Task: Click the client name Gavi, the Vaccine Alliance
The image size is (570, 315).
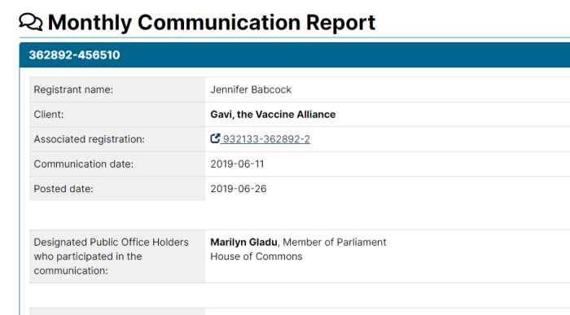Action: click(273, 115)
